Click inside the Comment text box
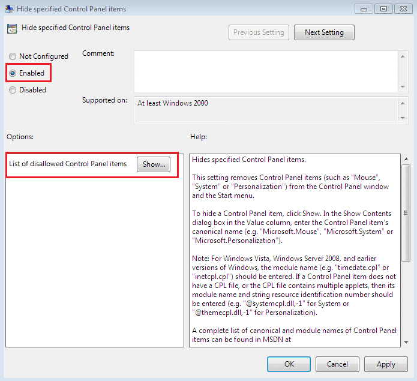The image size is (417, 381). point(266,71)
